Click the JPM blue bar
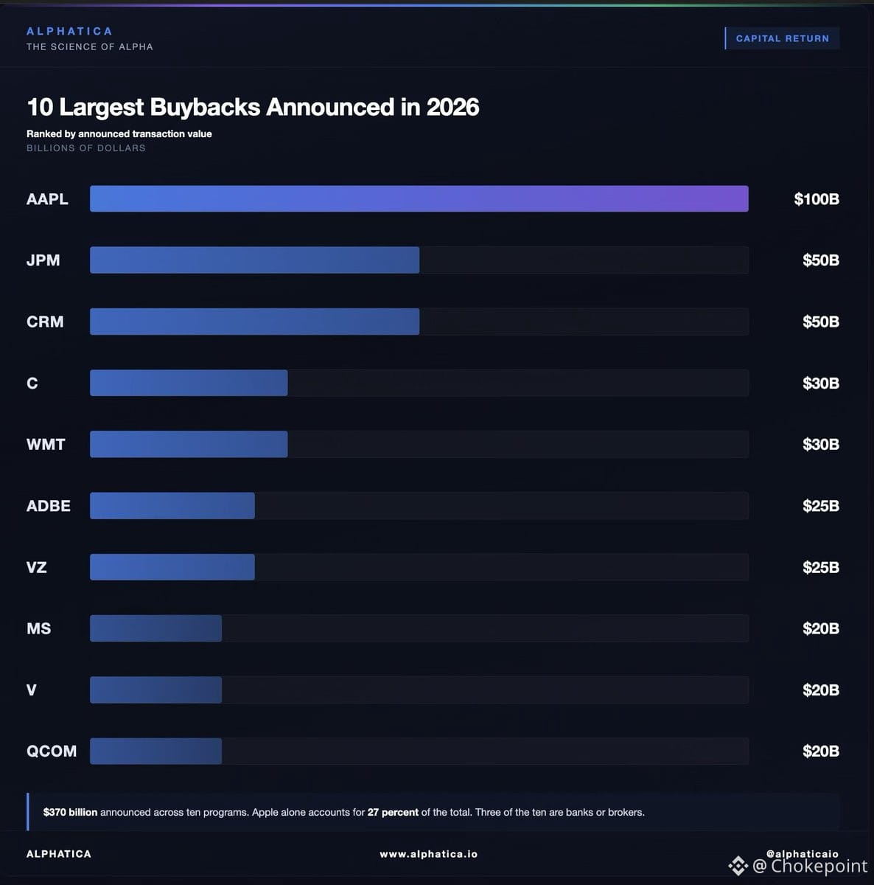This screenshot has width=874, height=885. (x=254, y=260)
